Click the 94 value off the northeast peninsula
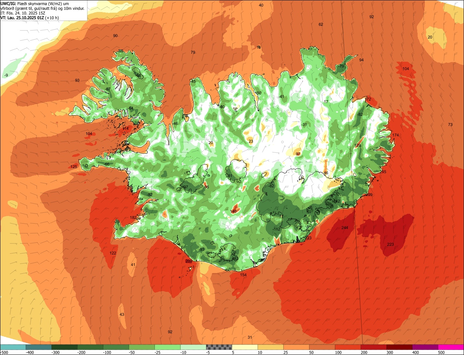 click(361, 60)
